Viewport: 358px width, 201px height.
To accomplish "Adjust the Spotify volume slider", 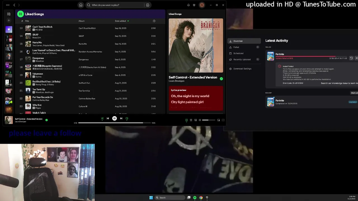I will tap(209, 120).
